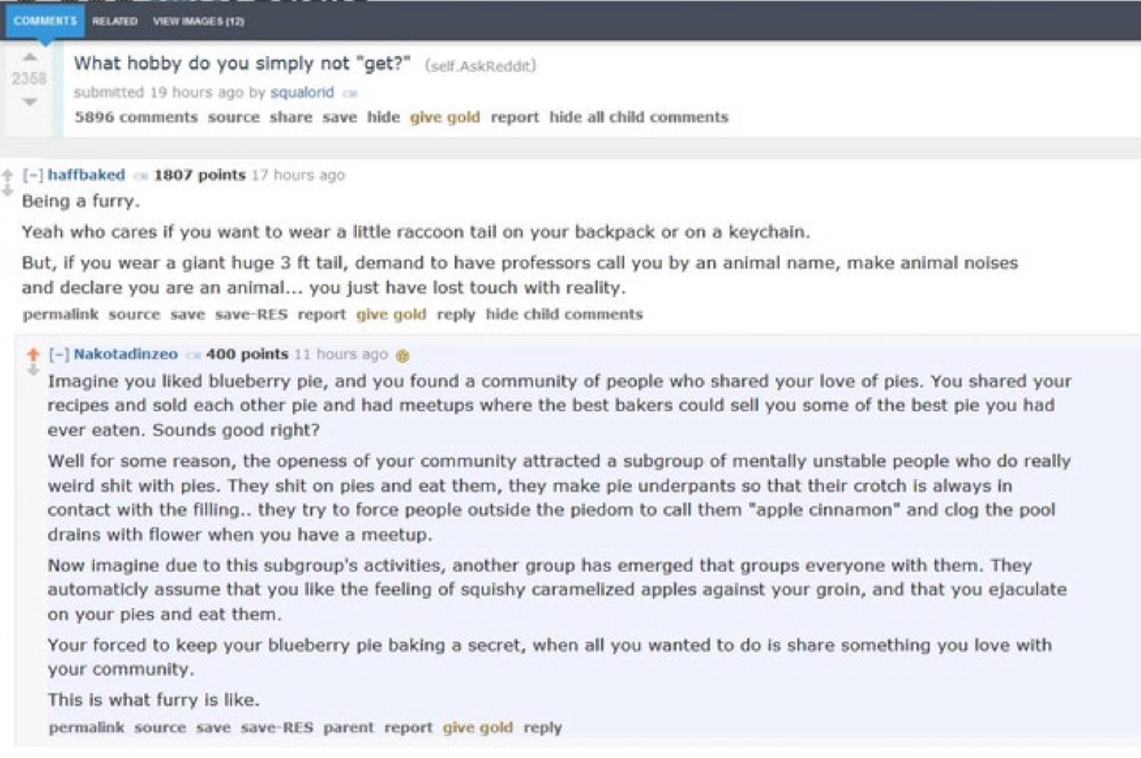Viewport: 1141px width, 758px height.
Task: Downvote the post about hobbies
Action: coord(30,101)
